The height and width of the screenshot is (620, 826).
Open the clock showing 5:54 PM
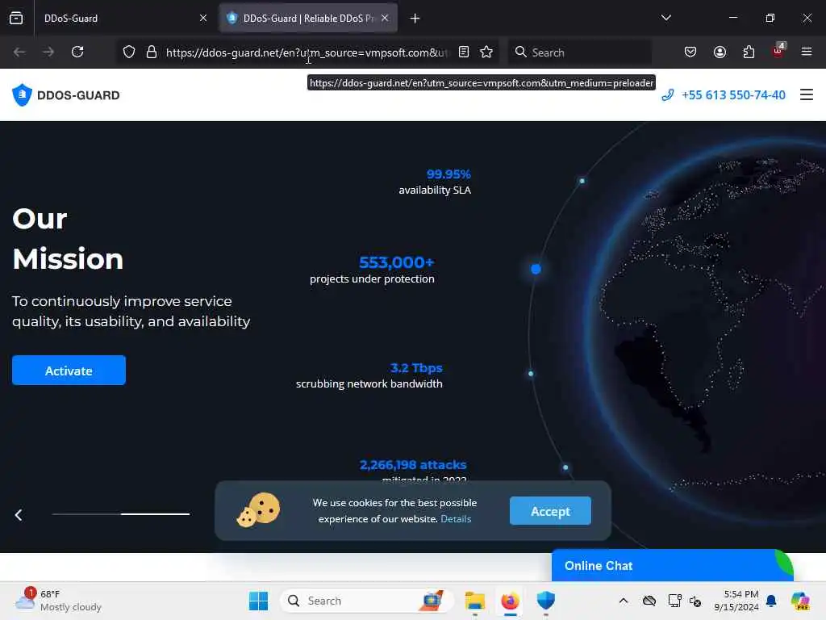pyautogui.click(x=736, y=601)
